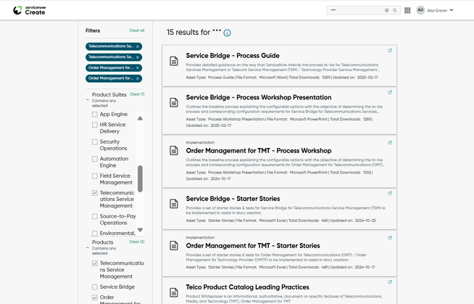Collapse the Product Suites filter section

pyautogui.click(x=88, y=100)
